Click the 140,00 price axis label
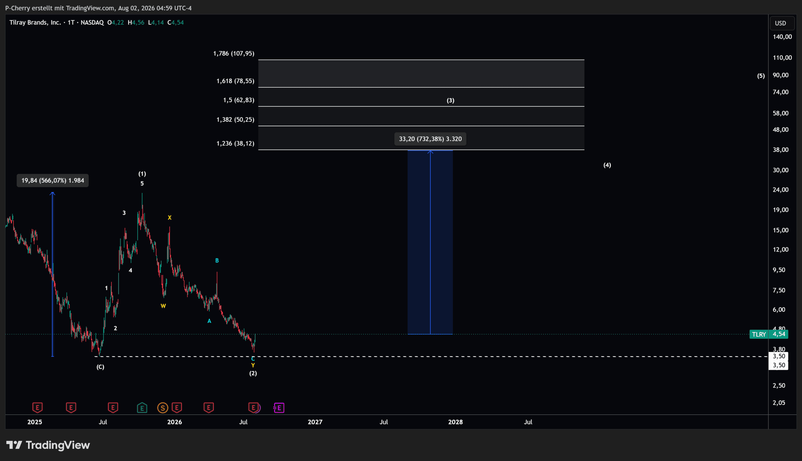This screenshot has height=461, width=802. pos(782,37)
